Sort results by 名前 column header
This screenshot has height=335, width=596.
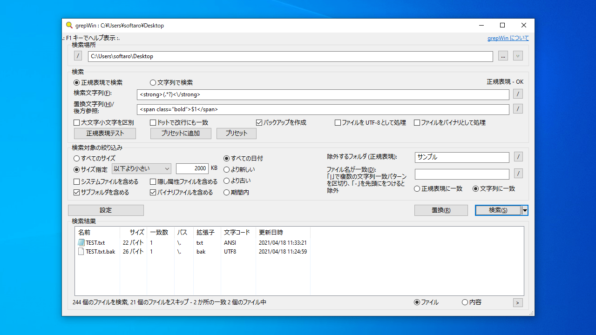pyautogui.click(x=97, y=232)
